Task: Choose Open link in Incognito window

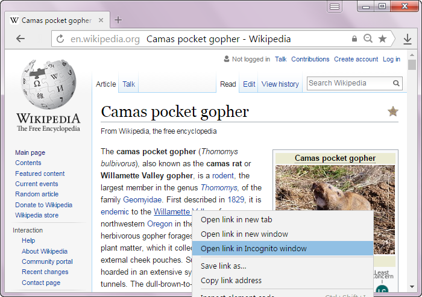Action: coord(283,248)
